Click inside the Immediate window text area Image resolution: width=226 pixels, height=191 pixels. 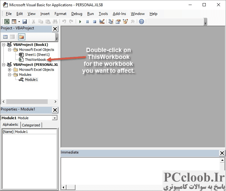(141, 171)
